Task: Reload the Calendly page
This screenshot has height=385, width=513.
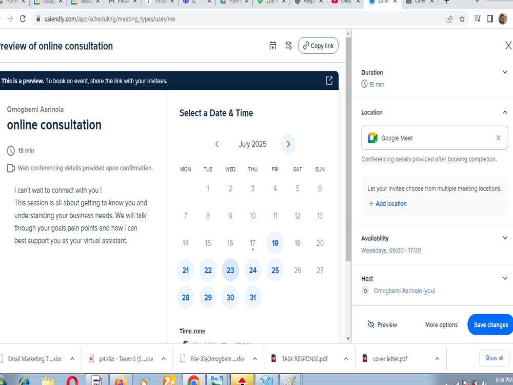Action: click(23, 19)
